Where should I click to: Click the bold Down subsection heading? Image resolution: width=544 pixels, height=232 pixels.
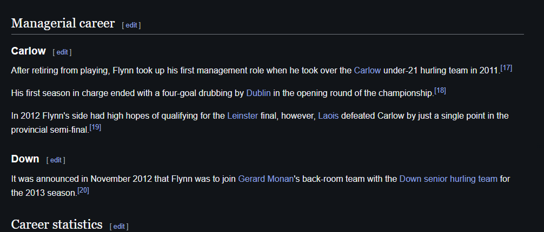click(25, 159)
